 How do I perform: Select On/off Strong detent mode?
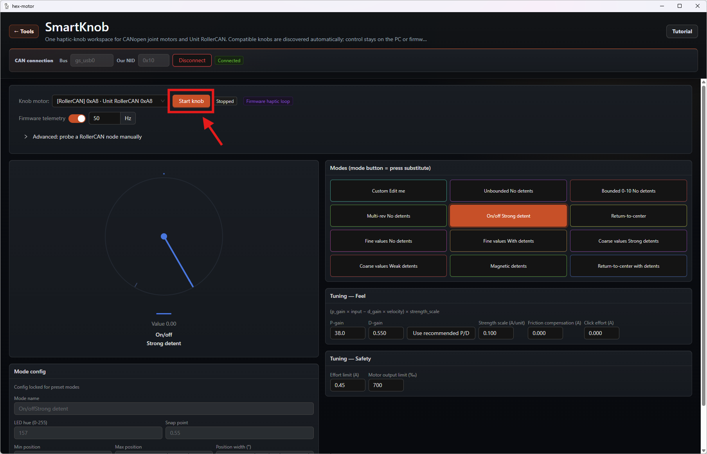point(508,216)
